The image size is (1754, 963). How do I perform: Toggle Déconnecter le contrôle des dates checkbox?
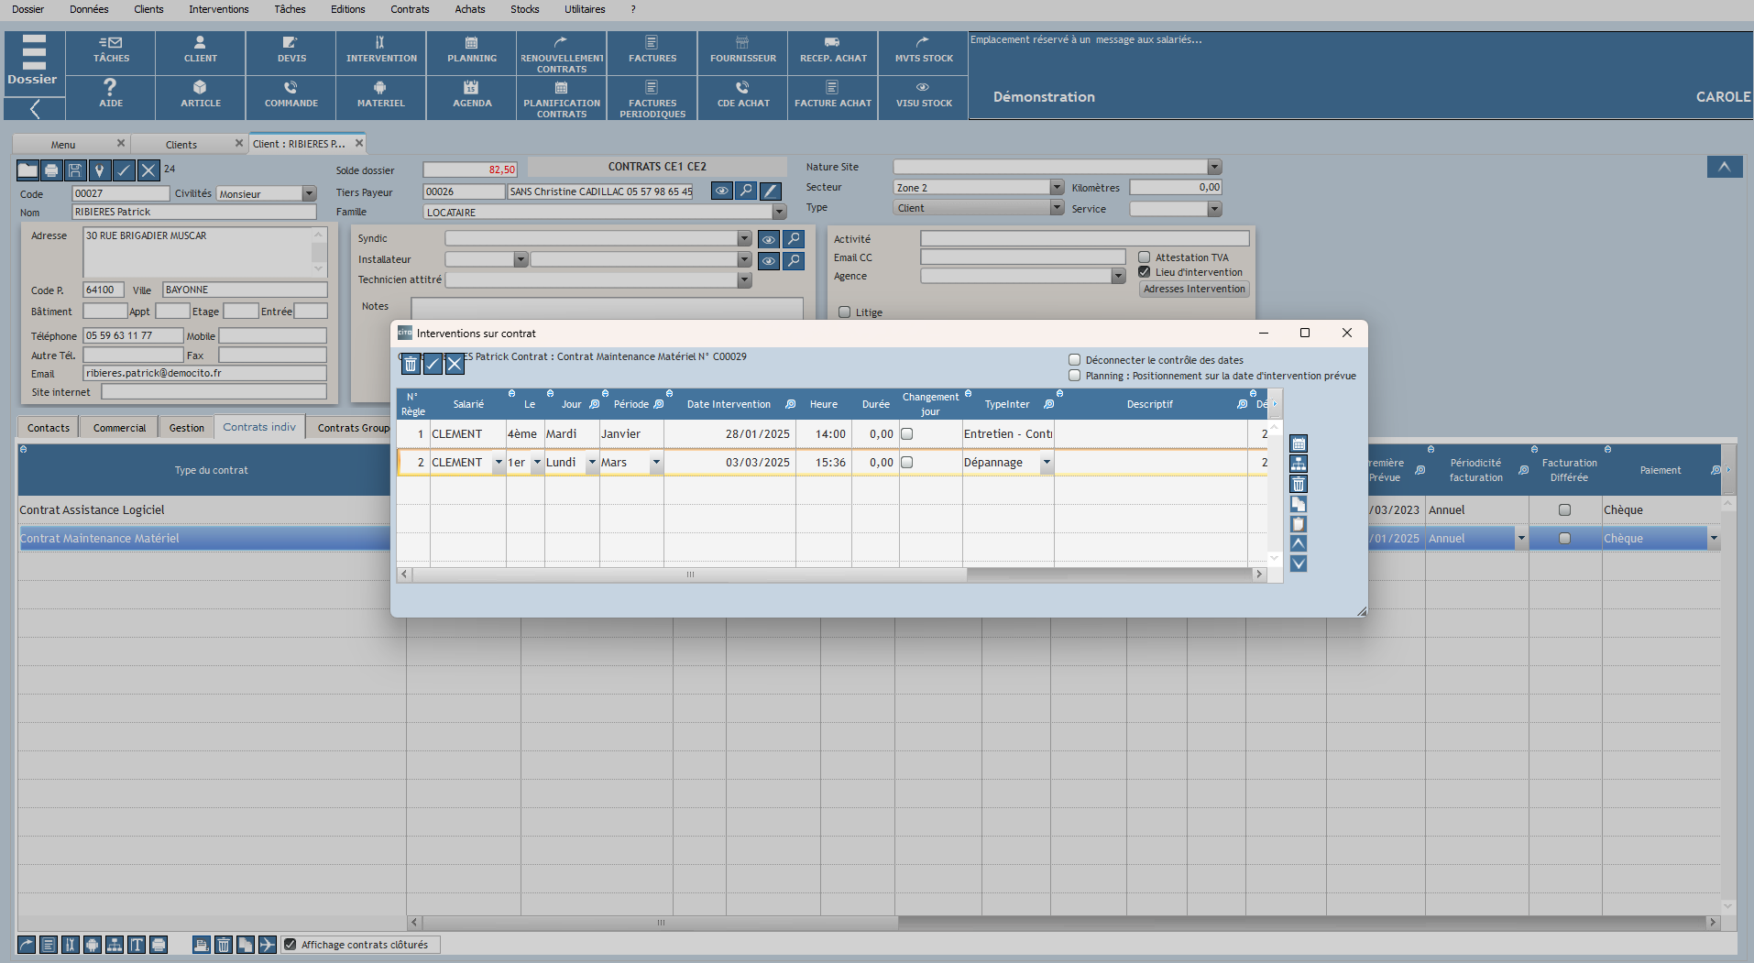(x=1074, y=360)
